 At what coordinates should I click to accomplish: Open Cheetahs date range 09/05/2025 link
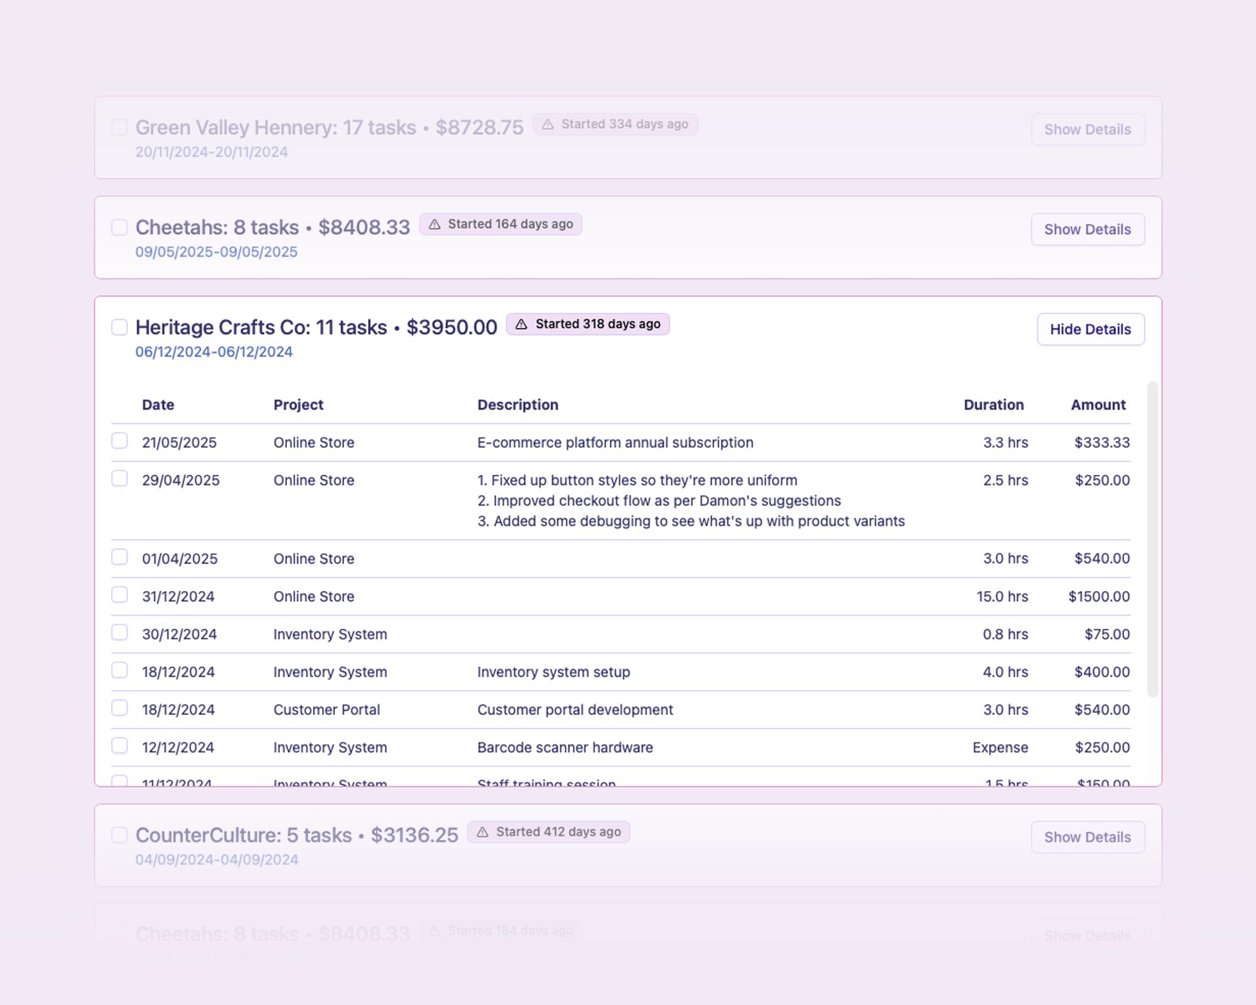click(216, 252)
